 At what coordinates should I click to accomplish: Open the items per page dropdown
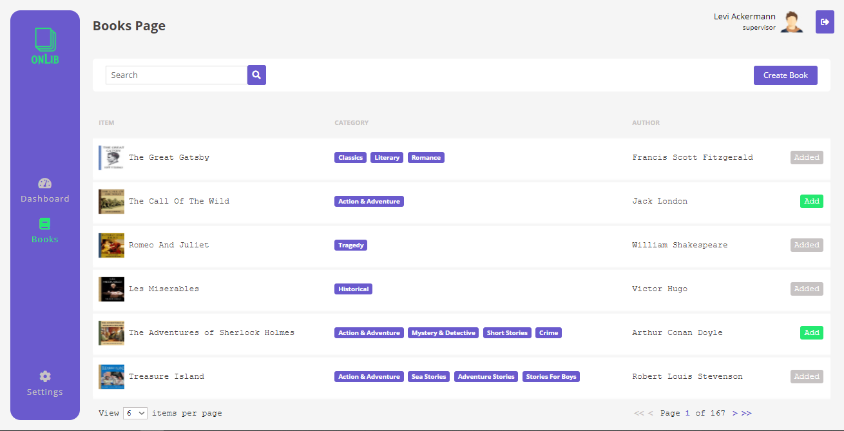coord(135,413)
